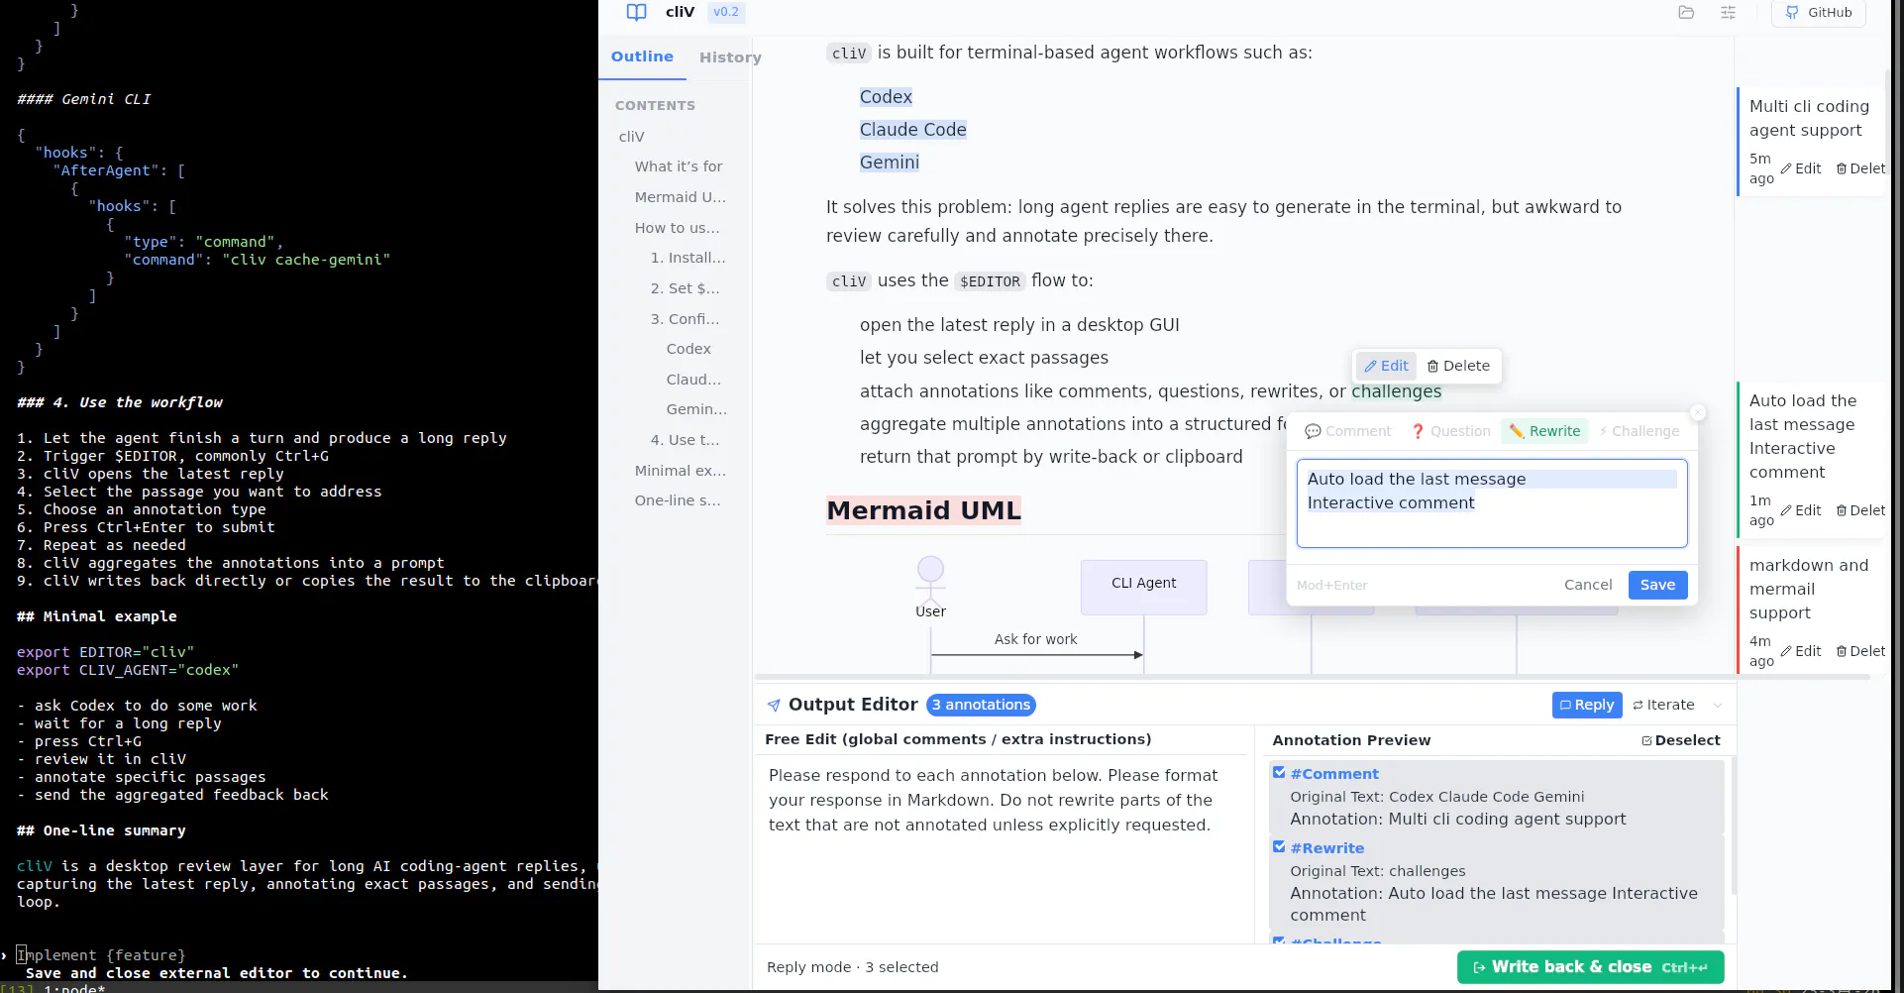
Task: Jump to outline item 3. Confi...
Action: 685,319
